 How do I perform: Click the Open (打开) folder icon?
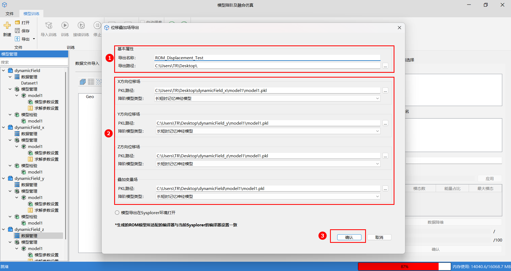pyautogui.click(x=18, y=23)
